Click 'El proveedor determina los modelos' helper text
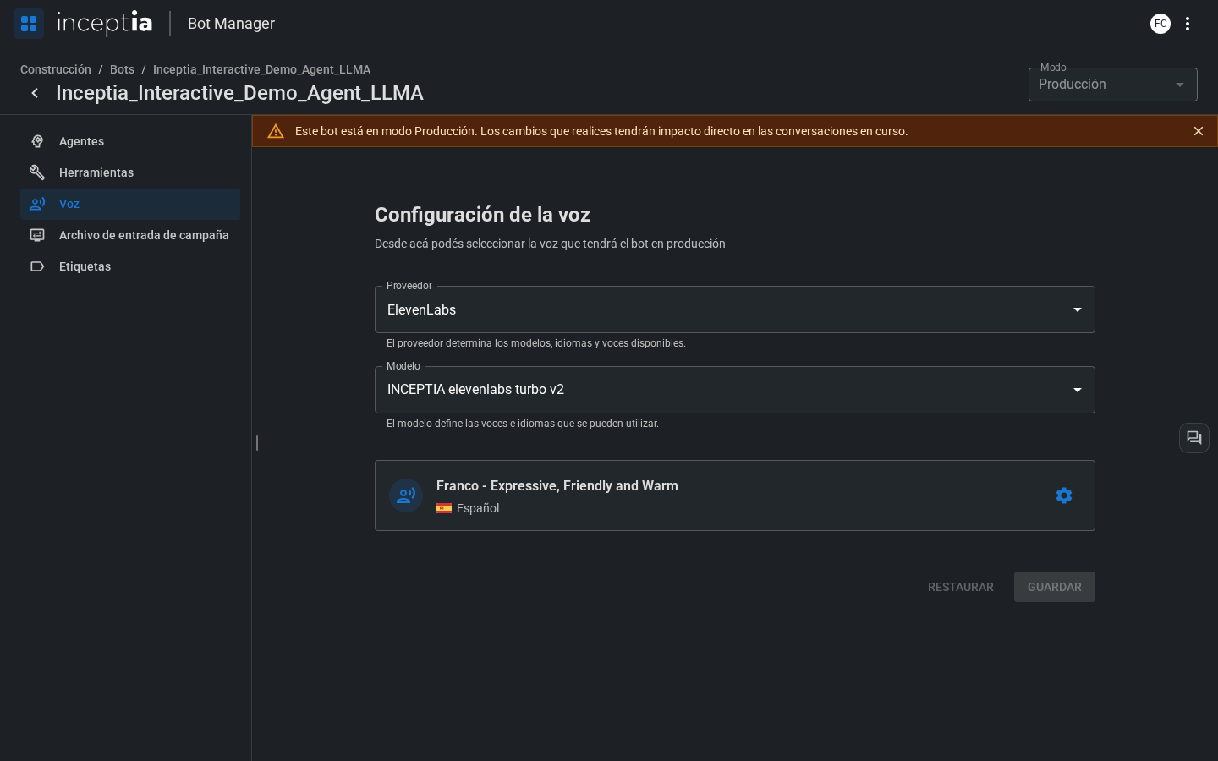 coord(536,343)
